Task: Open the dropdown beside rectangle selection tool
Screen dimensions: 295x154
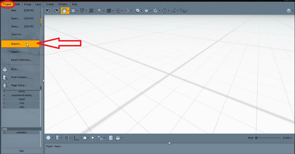Action: click(77, 11)
